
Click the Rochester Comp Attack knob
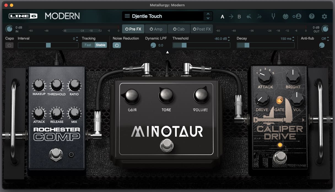click(39, 113)
